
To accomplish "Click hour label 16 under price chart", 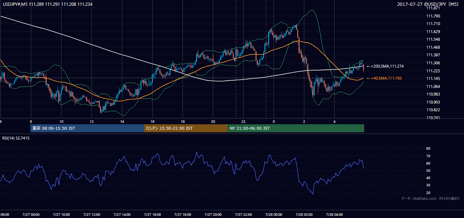I will [x=152, y=121].
